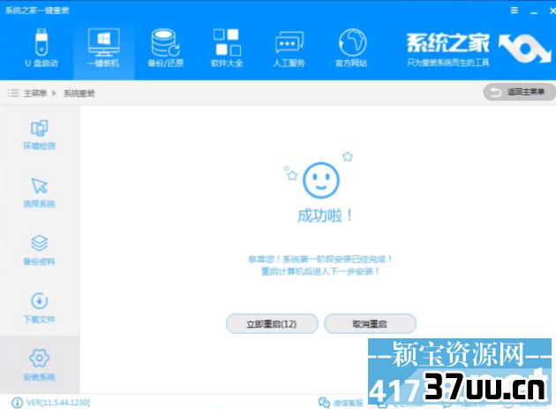Open the U盘启动 tool
Viewport: 556px width, 409px height.
pyautogui.click(x=41, y=48)
